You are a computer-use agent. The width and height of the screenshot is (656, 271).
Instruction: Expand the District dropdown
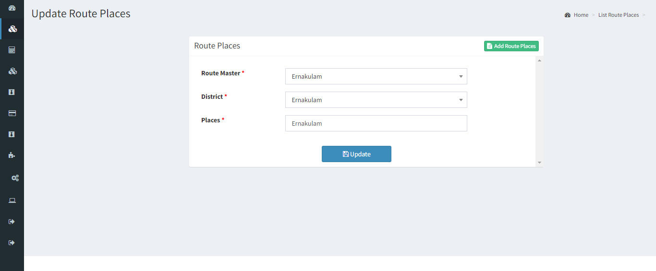click(x=376, y=100)
